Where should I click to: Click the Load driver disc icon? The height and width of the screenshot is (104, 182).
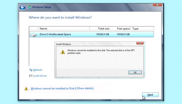[x=31, y=76]
